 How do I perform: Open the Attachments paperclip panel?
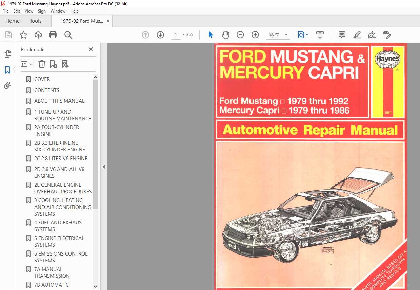(7, 86)
